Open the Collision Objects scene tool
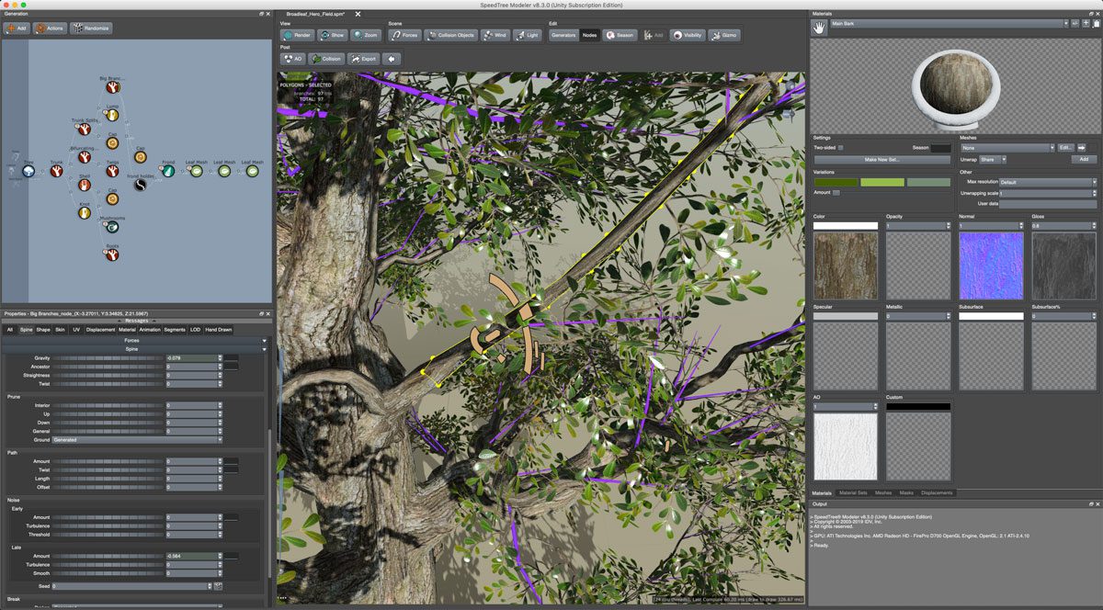The image size is (1103, 610). click(x=450, y=35)
